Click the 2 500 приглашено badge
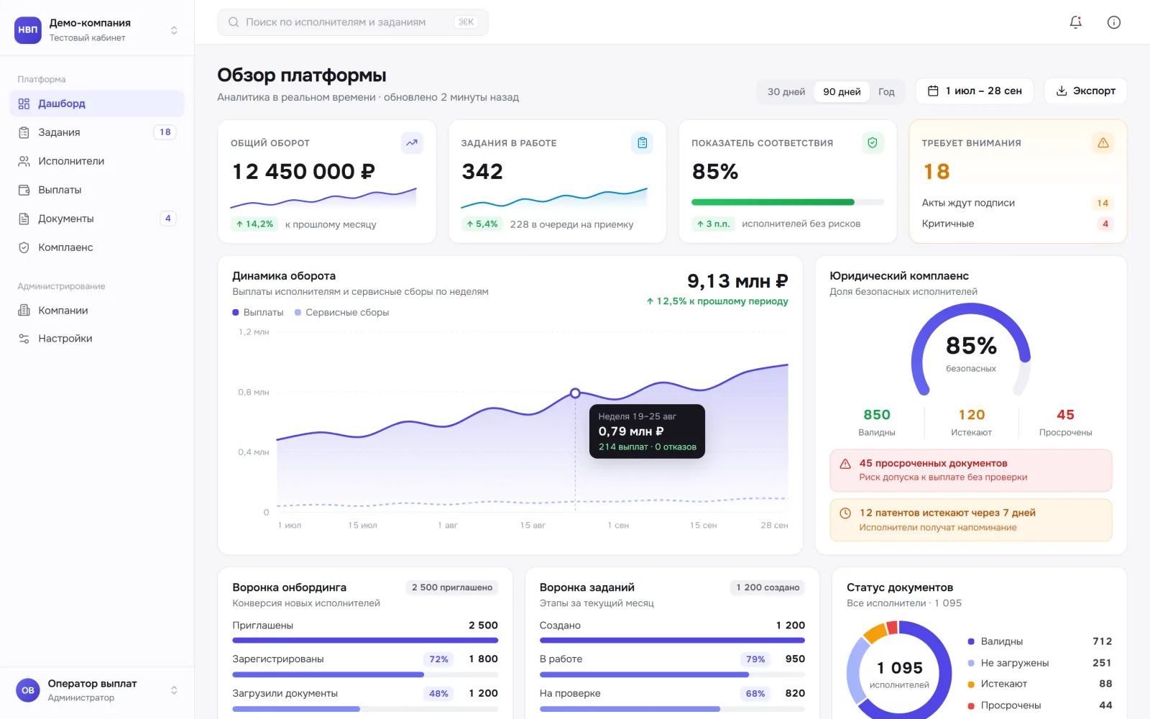 click(452, 587)
